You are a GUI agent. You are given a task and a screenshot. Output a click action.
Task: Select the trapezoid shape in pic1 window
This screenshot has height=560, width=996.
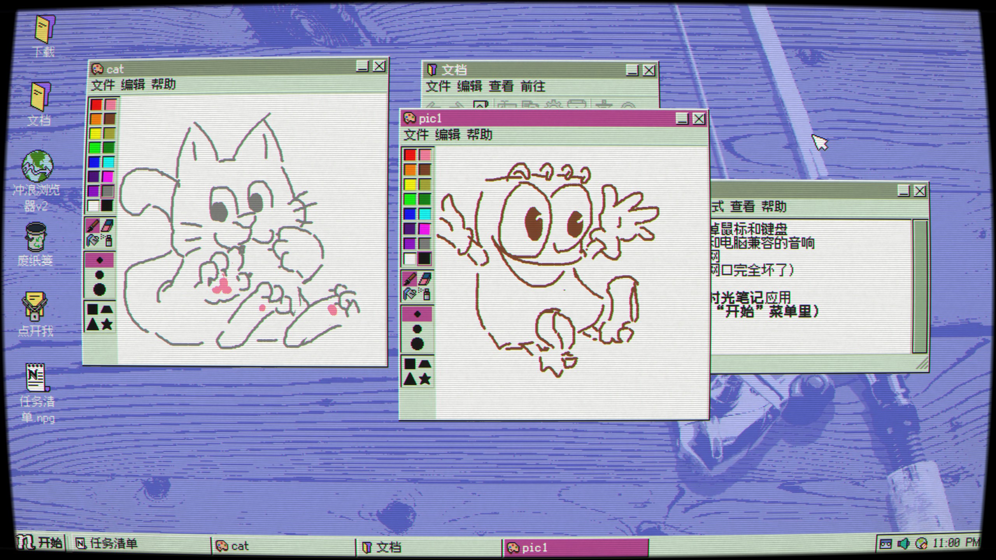(x=424, y=364)
